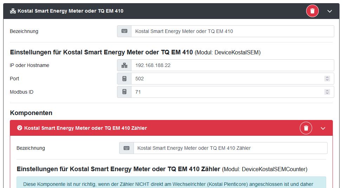The width and height of the screenshot is (342, 188).
Task: Collapse the Zähler component panel
Action: point(323,128)
